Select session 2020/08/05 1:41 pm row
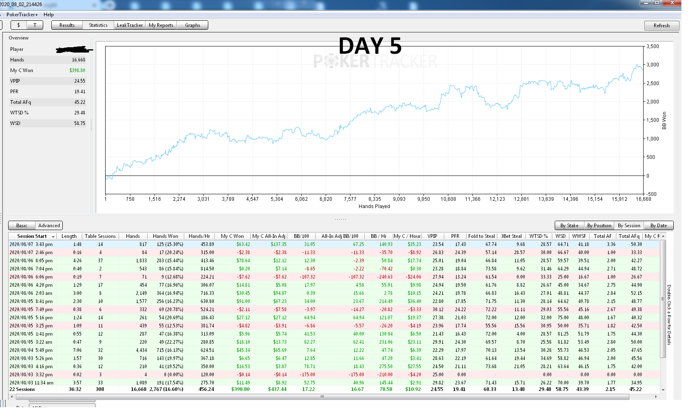The height and width of the screenshot is (417, 688). pyautogui.click(x=334, y=334)
